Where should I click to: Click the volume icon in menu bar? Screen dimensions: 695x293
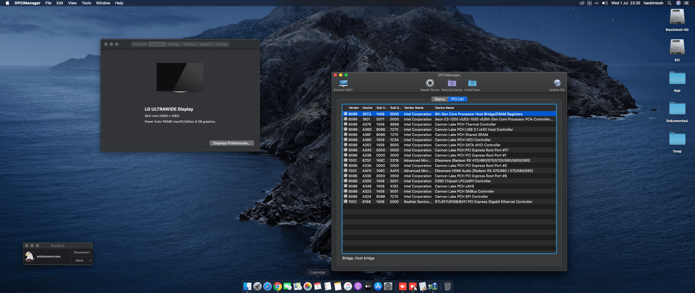pyautogui.click(x=605, y=3)
